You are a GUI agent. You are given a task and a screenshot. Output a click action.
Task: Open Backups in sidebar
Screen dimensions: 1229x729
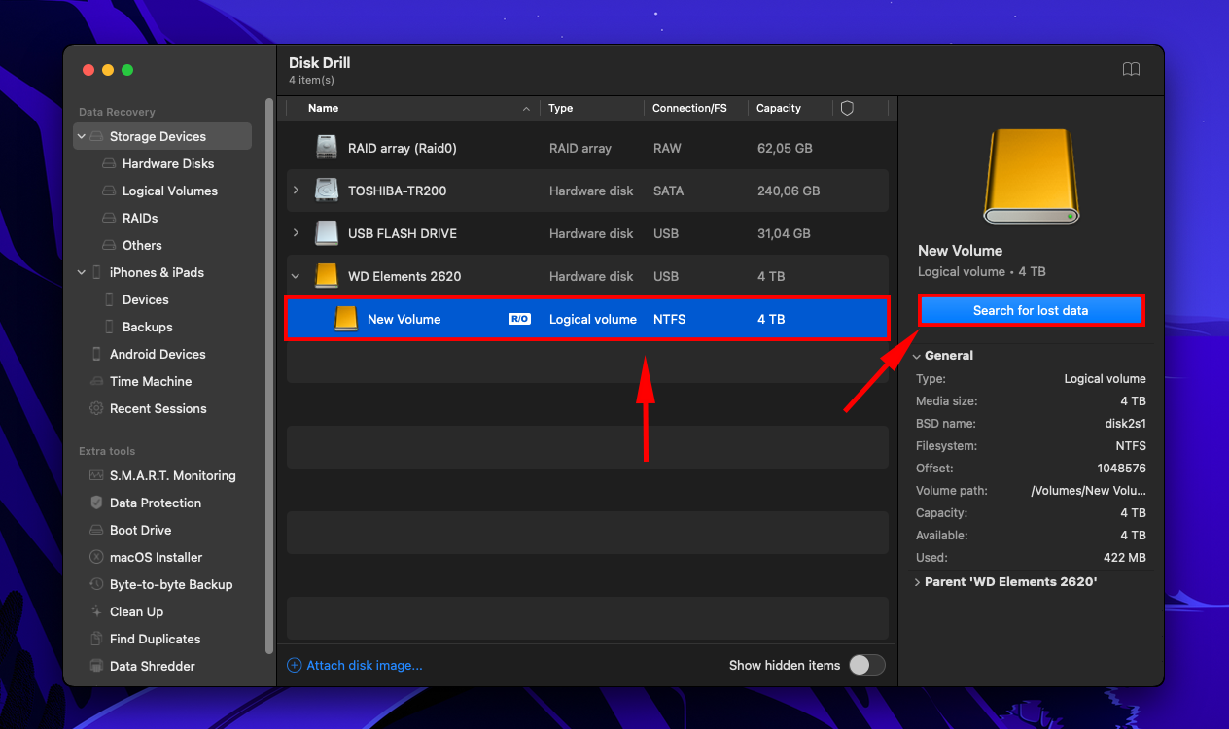148,327
